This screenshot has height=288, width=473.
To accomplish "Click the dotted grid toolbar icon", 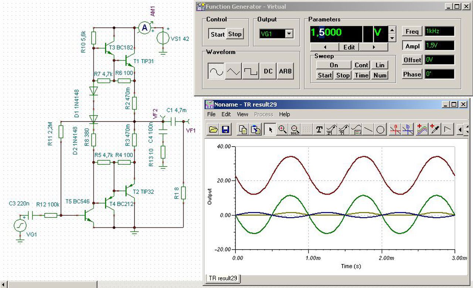I will (x=307, y=130).
